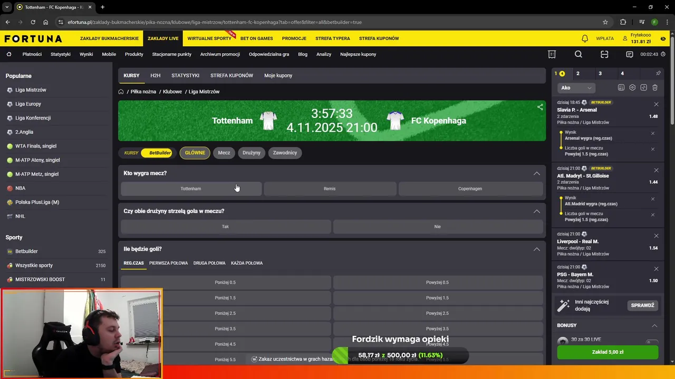
Task: Open the coupon scanner icon
Action: pos(604,54)
